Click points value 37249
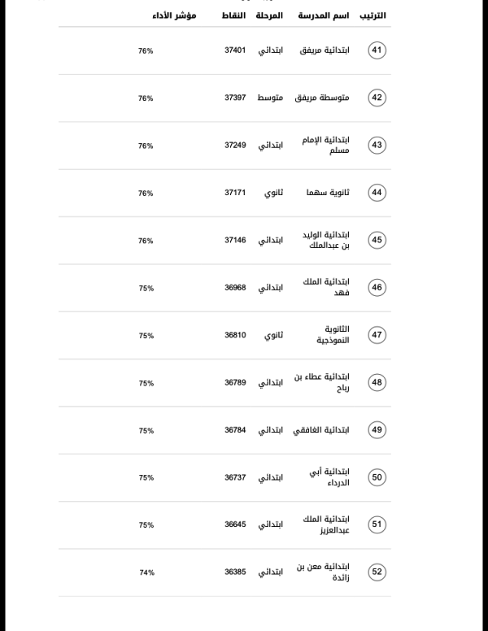Screen dimensions: 488x631 pos(235,146)
